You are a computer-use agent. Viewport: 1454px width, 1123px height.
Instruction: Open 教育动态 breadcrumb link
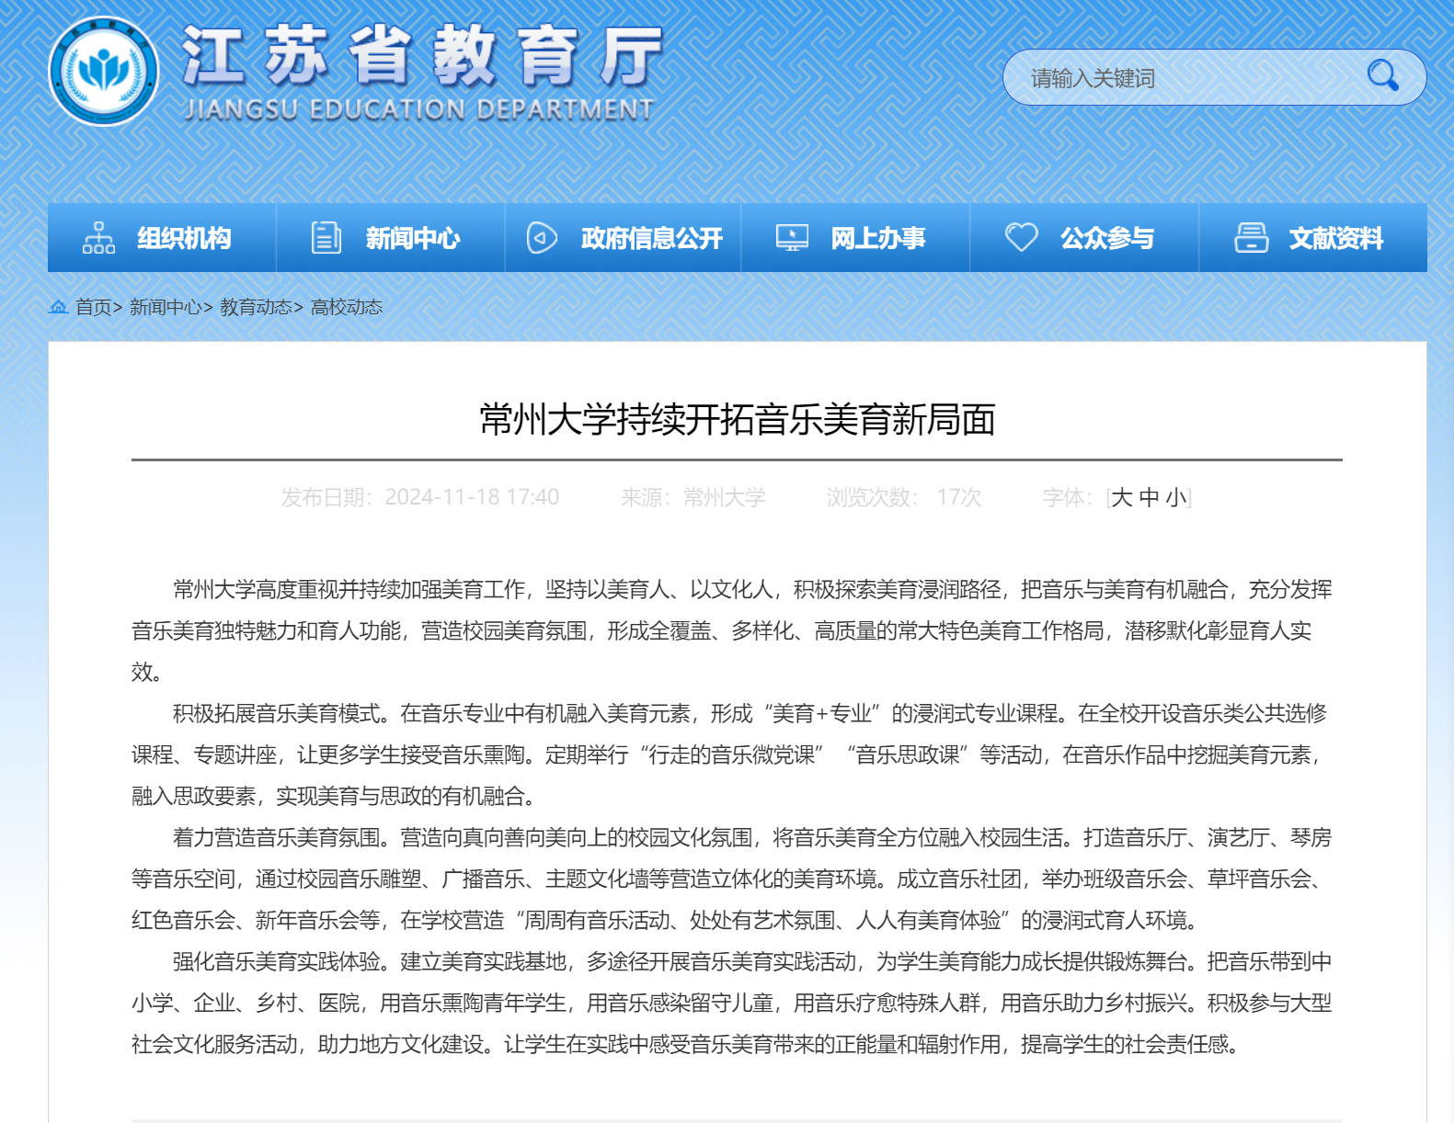pos(256,307)
